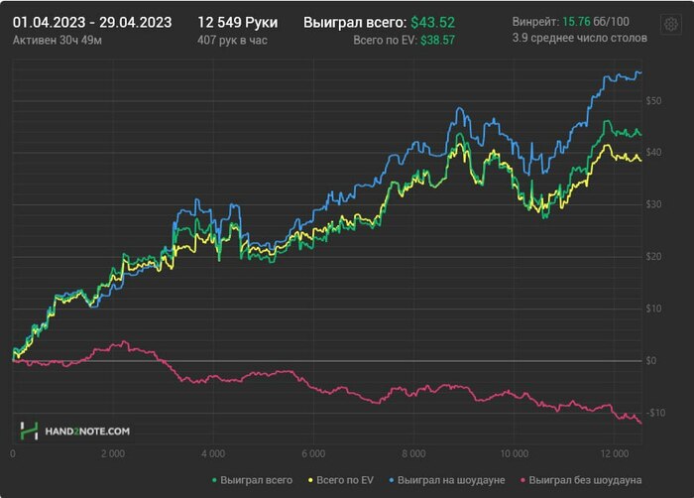694x498 pixels.
Task: Click the '12 549 Руки' hands count
Action: [238, 23]
